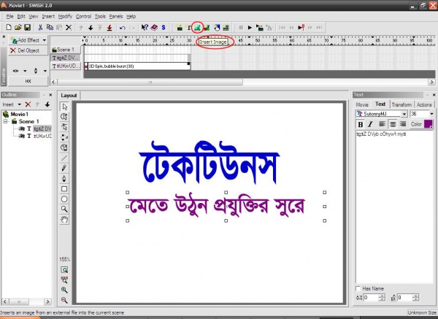The width and height of the screenshot is (438, 319).
Task: Pick the Pencil drawing tool
Action: [64, 168]
